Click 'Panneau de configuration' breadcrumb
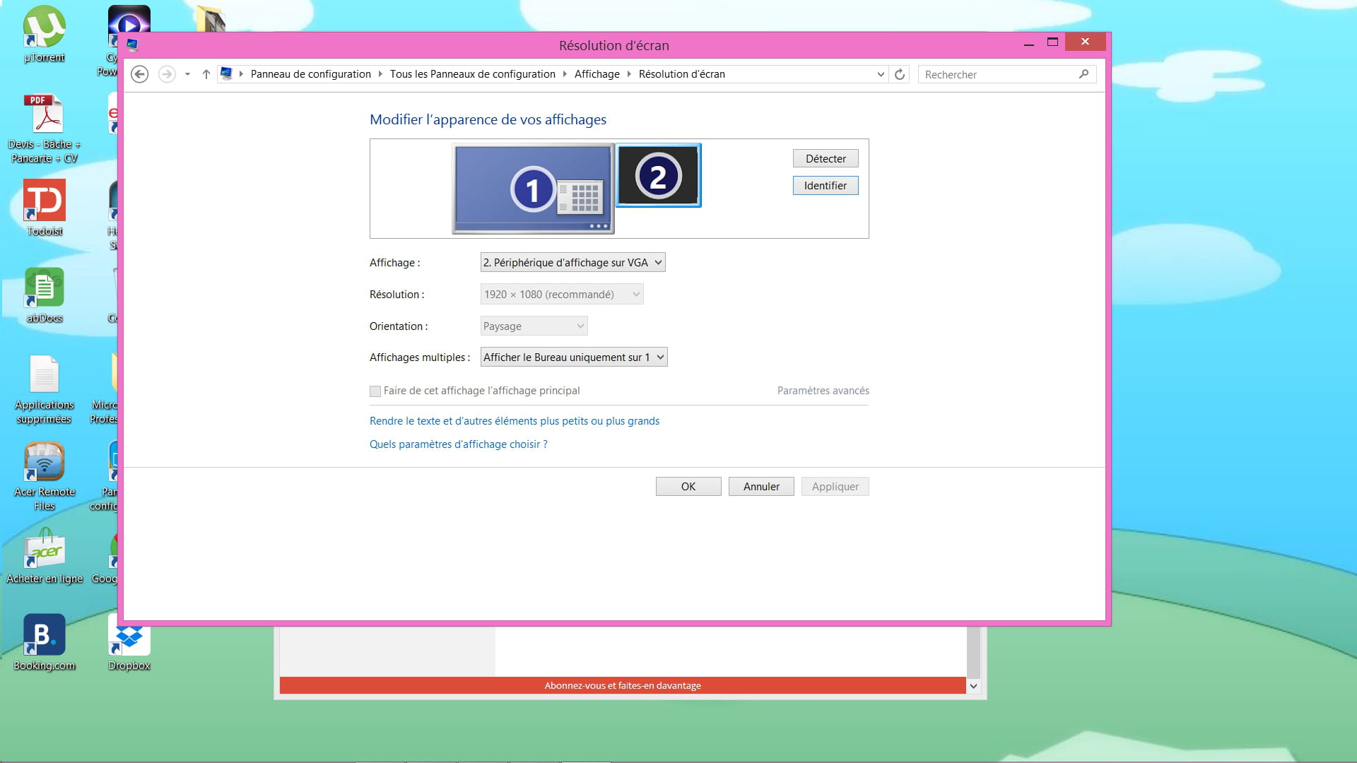The image size is (1357, 763). coord(310,74)
